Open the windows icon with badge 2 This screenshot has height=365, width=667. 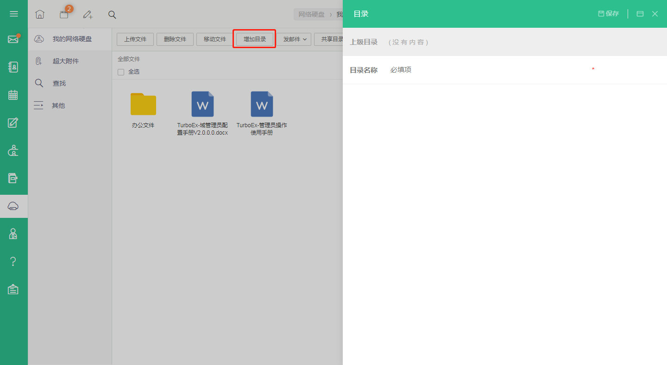click(x=64, y=14)
